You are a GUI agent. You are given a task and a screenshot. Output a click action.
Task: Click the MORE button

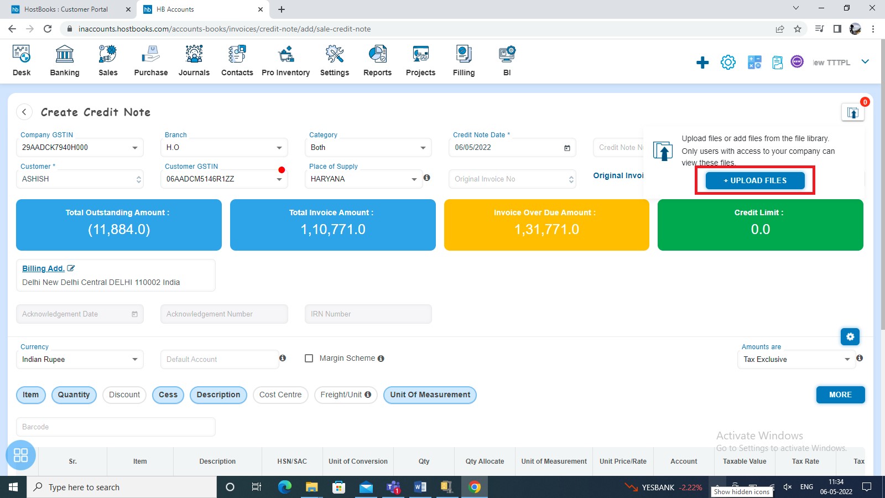[840, 395]
